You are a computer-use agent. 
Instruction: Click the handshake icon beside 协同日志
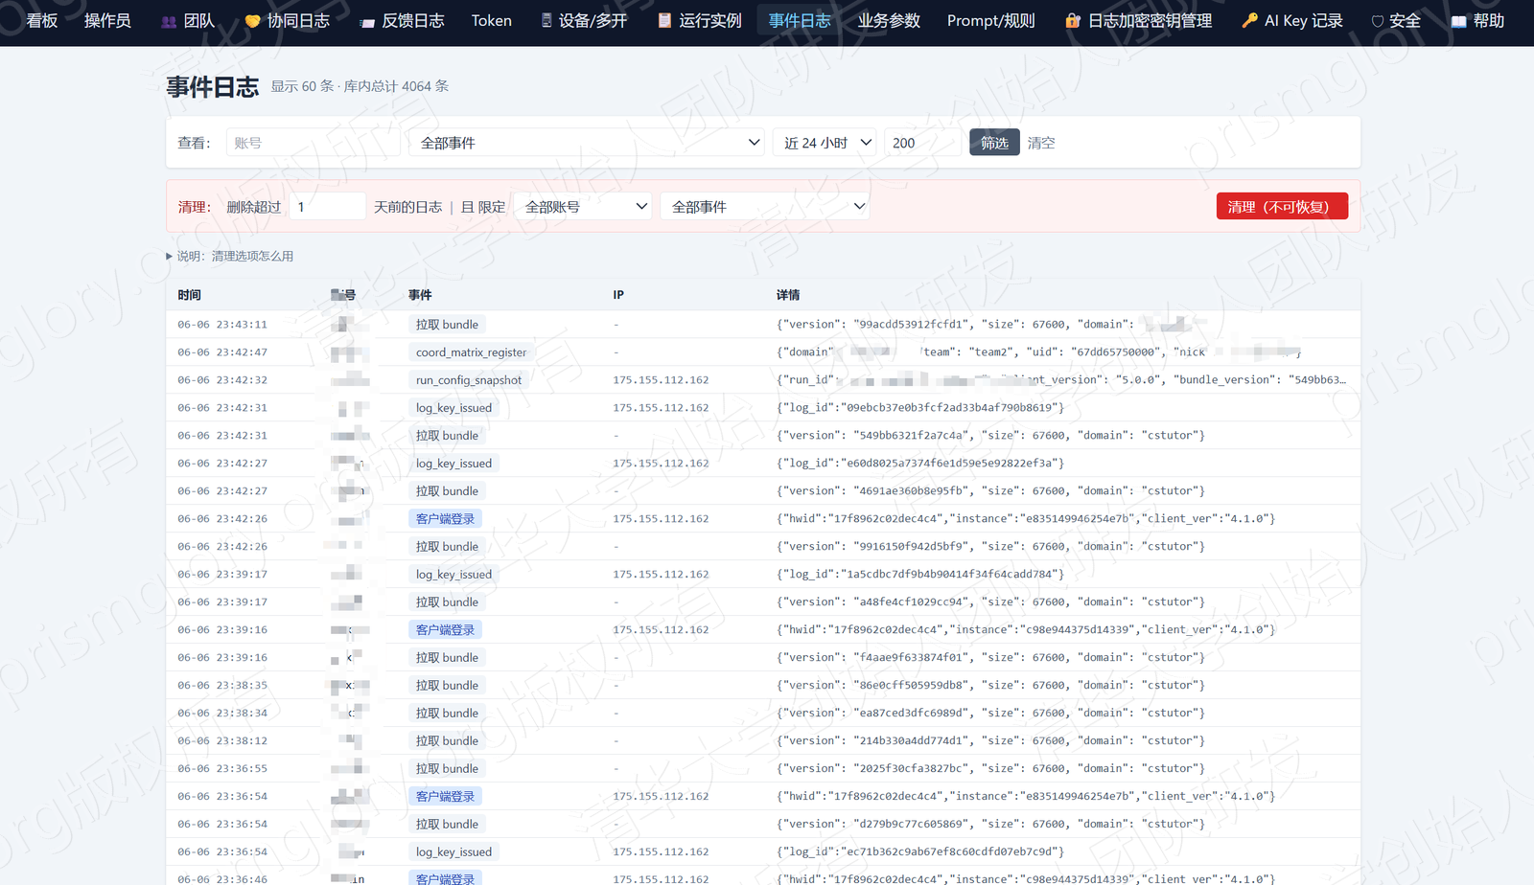point(252,21)
